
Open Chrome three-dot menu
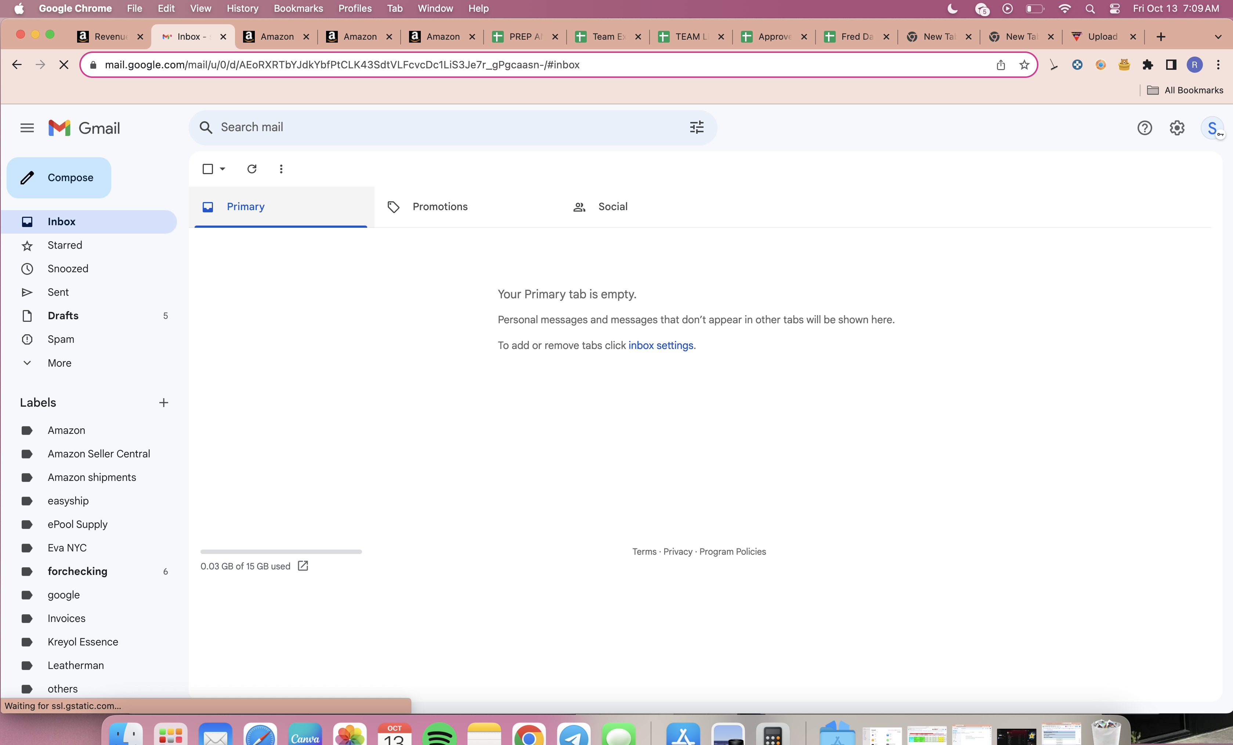pos(1218,65)
